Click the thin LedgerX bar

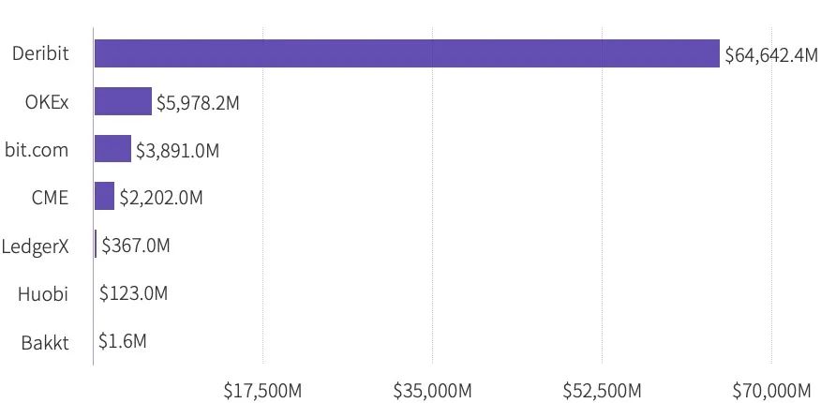(96, 244)
